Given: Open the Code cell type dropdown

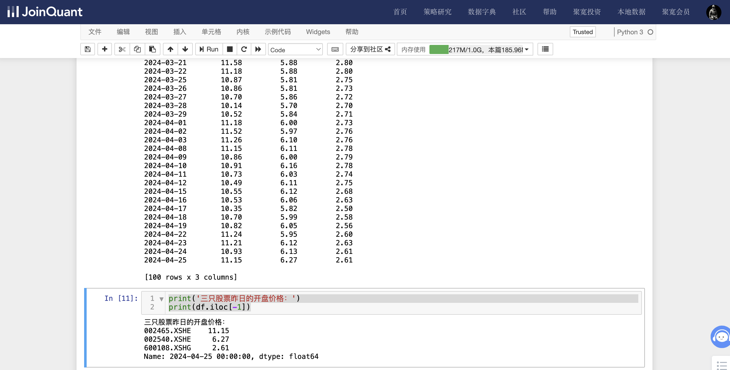Looking at the screenshot, I should coord(295,50).
